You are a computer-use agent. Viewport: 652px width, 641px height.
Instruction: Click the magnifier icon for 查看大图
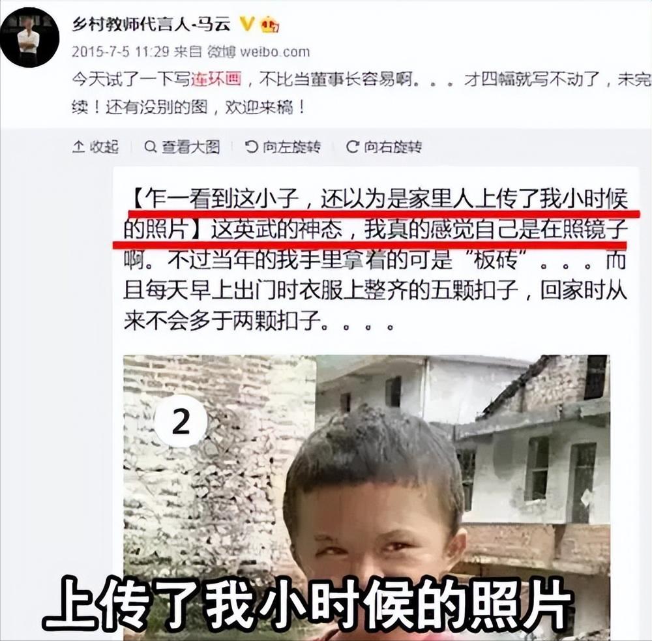coord(151,147)
